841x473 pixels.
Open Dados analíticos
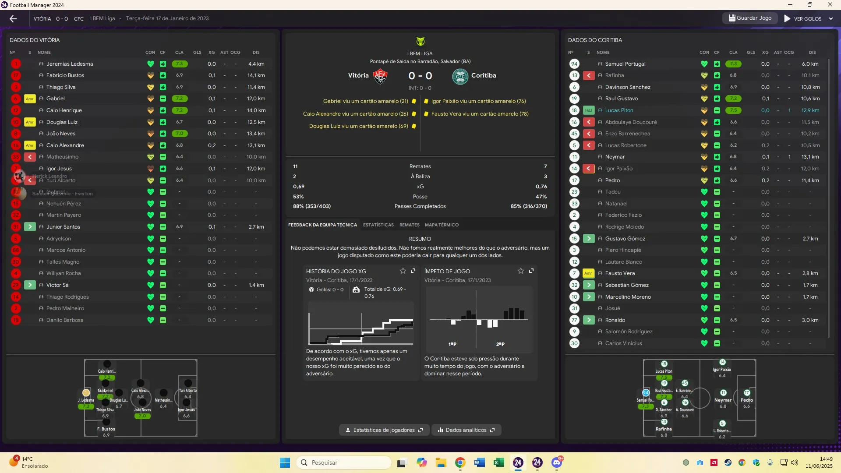coord(466,430)
